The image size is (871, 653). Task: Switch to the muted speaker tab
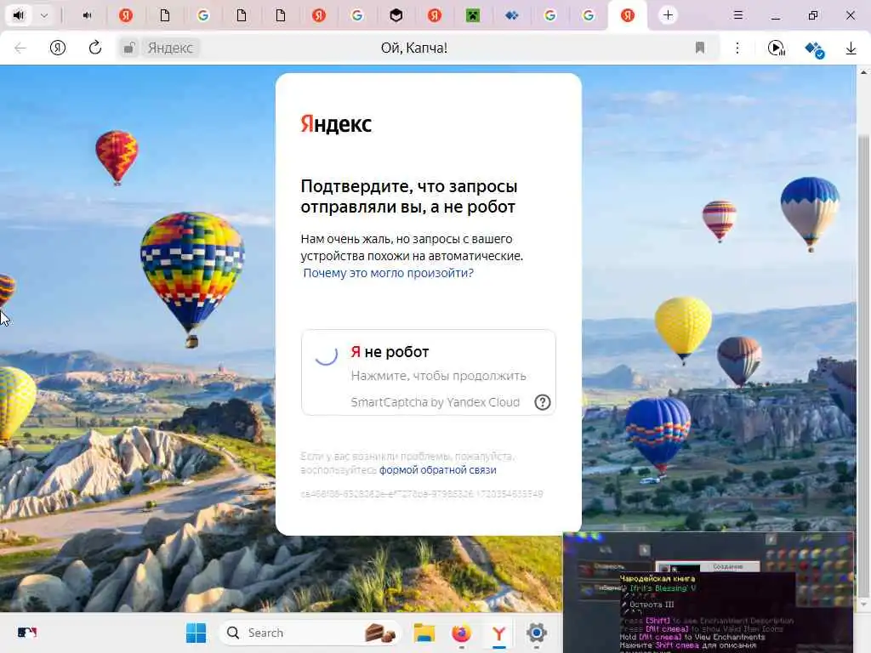pyautogui.click(x=88, y=15)
